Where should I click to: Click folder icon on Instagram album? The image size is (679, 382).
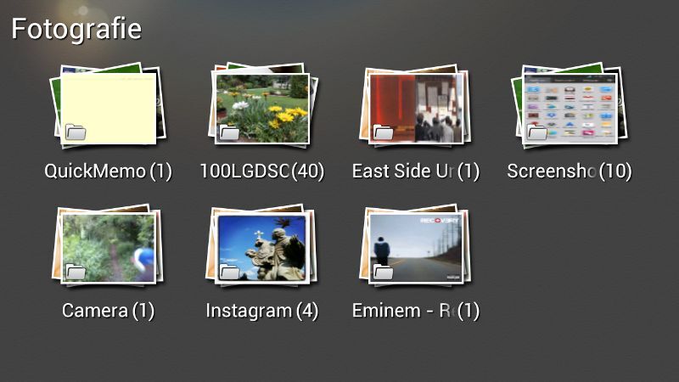coord(229,272)
